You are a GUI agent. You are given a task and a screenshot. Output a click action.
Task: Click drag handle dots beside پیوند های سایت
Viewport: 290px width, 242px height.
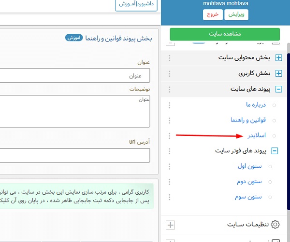point(169,89)
